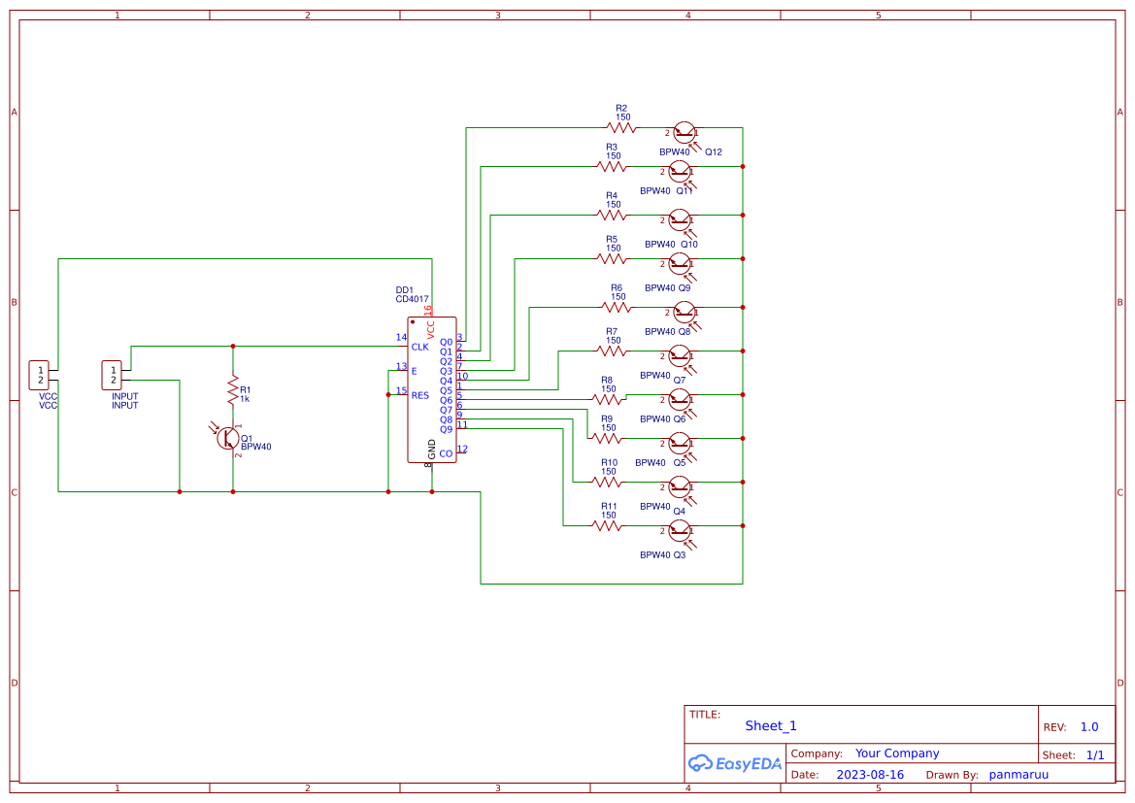Screen dimensions: 1135x803
Task: Click the EasyEDA logo in title block
Action: click(x=735, y=762)
